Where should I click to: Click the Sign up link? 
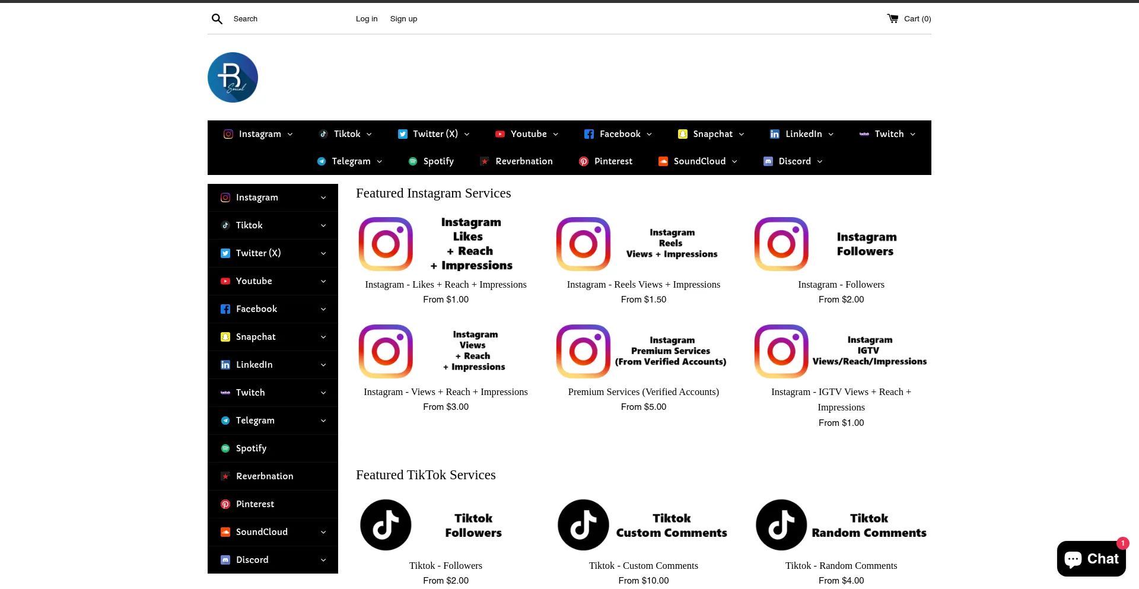403,19
